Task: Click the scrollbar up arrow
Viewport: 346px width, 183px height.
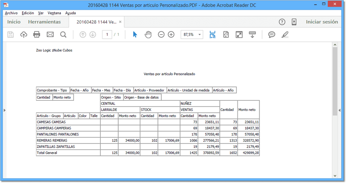Action: click(x=335, y=45)
